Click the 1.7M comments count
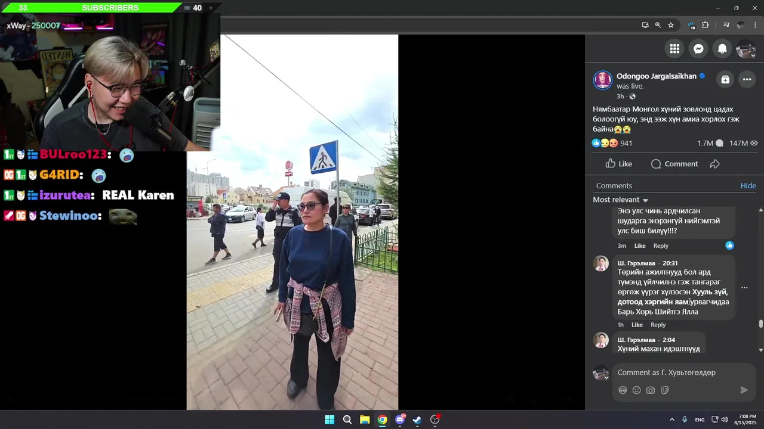 point(710,143)
